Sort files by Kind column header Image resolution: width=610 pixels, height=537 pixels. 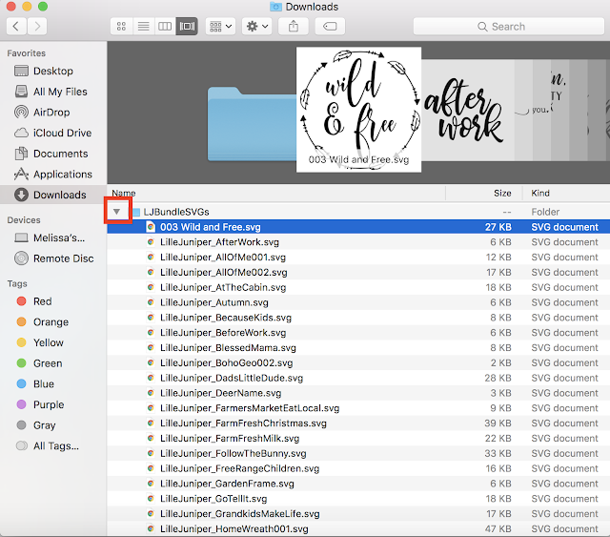pos(540,194)
